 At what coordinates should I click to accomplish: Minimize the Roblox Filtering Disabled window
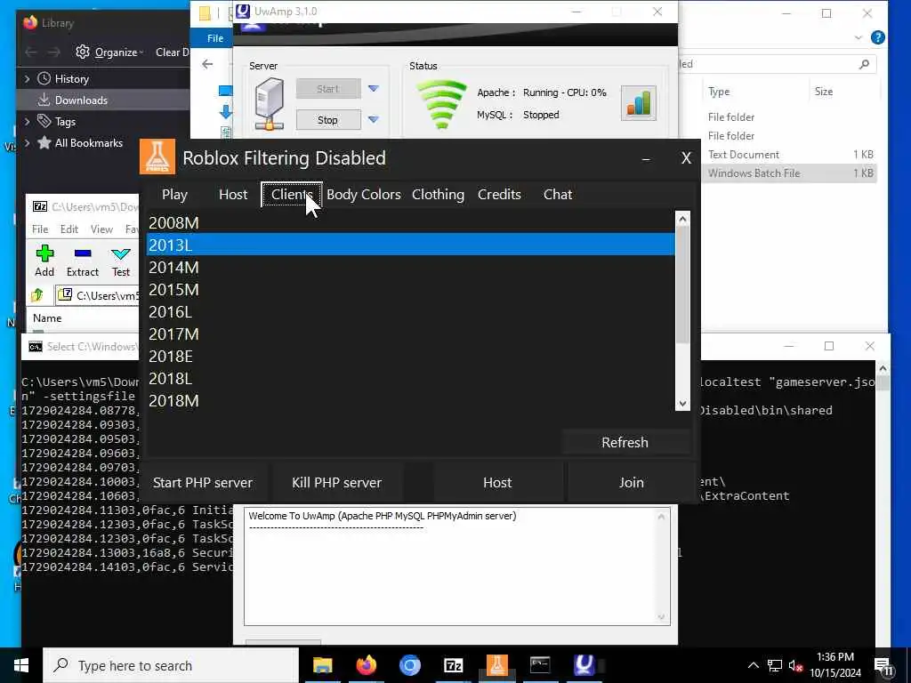point(646,158)
